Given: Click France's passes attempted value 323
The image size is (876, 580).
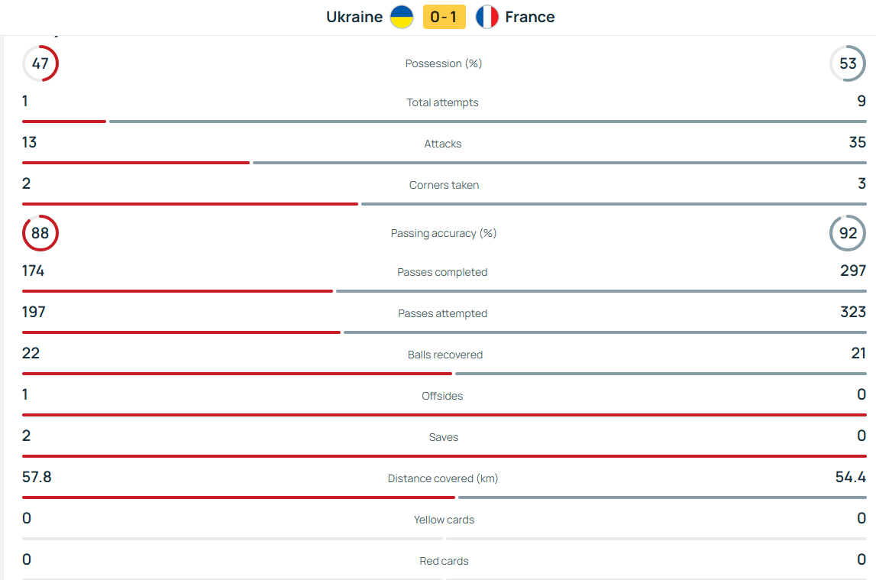Looking at the screenshot, I should click(x=852, y=312).
